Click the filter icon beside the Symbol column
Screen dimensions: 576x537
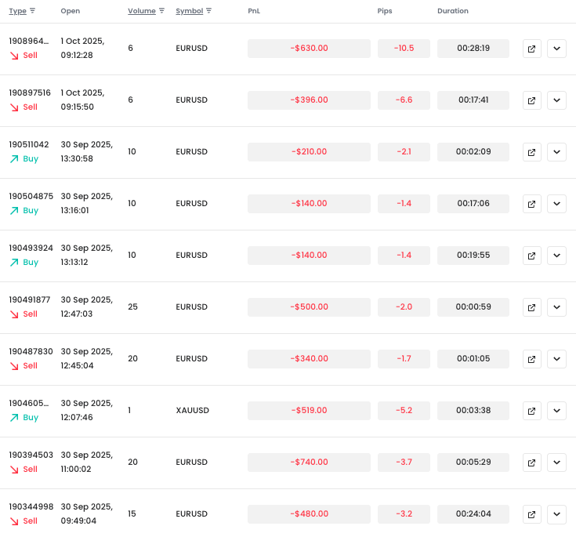tap(209, 12)
